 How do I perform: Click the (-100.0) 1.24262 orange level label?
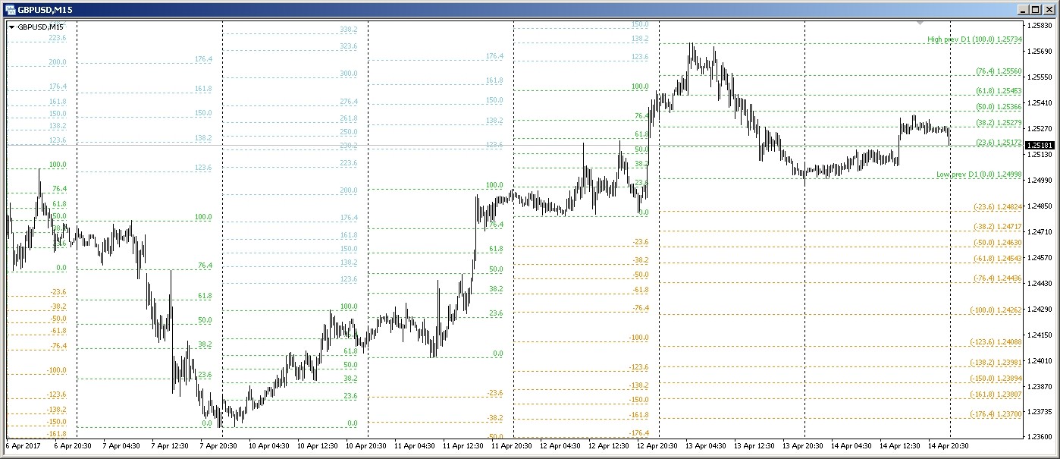pyautogui.click(x=996, y=310)
